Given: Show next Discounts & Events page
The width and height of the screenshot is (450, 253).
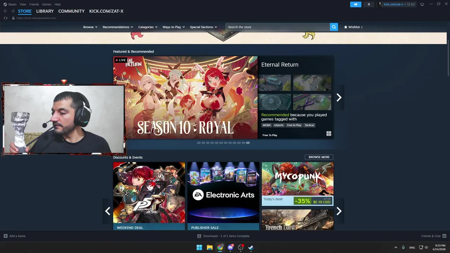Looking at the screenshot, I should click(339, 211).
